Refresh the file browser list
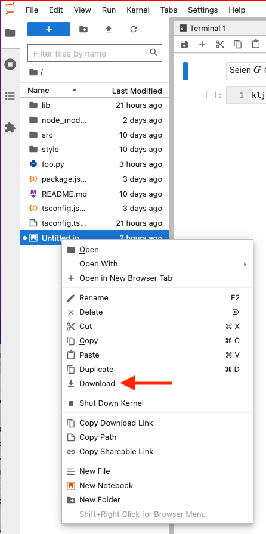This screenshot has height=534, width=266. click(134, 29)
